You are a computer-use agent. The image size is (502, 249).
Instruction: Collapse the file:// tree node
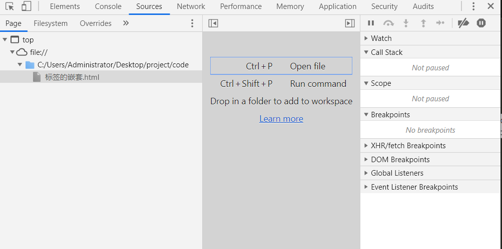13,52
